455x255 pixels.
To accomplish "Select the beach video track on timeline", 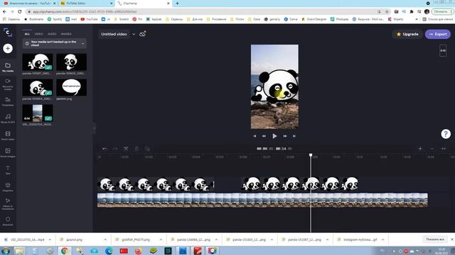I will (262, 200).
